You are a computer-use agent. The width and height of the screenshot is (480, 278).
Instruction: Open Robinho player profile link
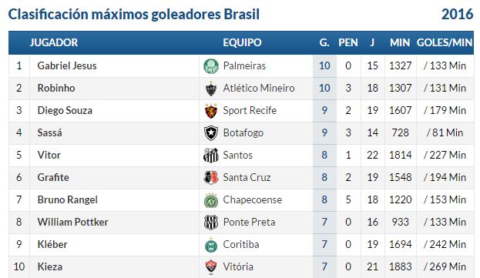pyautogui.click(x=56, y=88)
